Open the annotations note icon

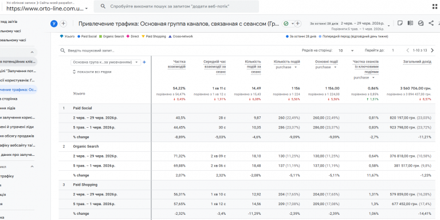click(x=400, y=23)
